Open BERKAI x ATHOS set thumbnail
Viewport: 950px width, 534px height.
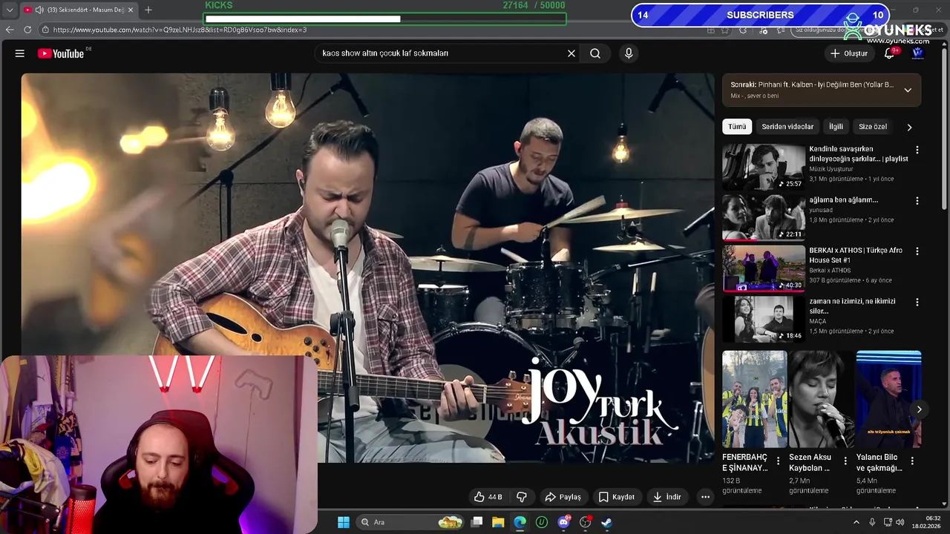[x=763, y=268]
